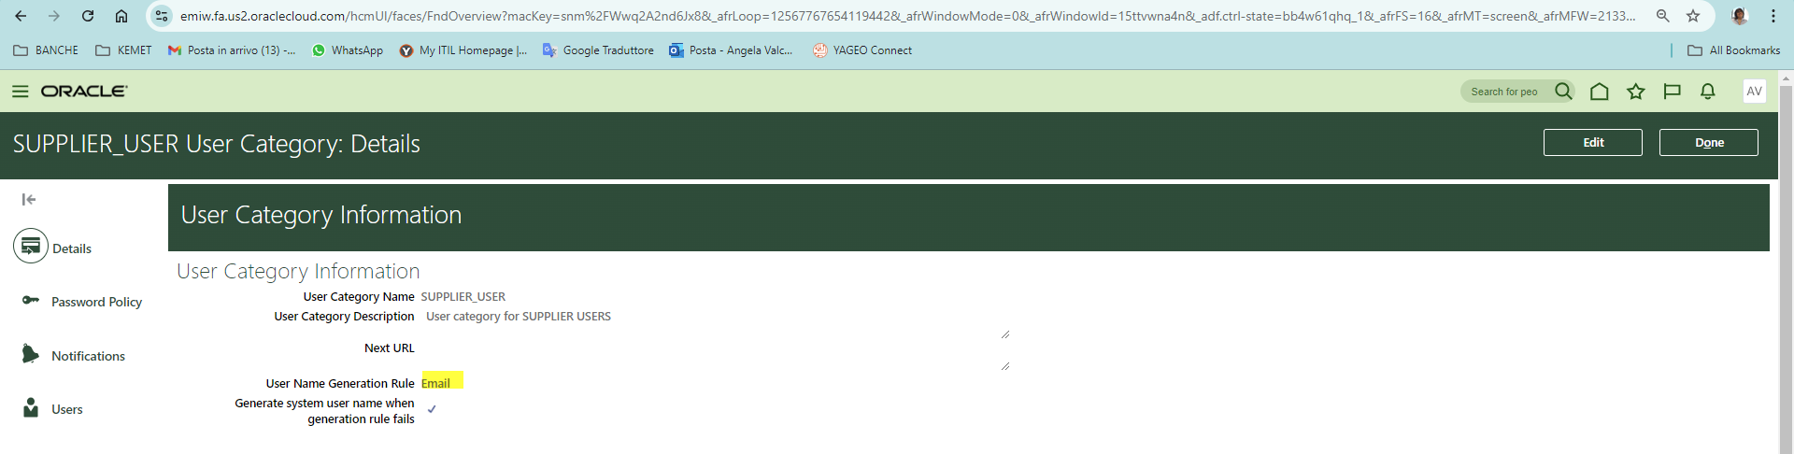Open YAGEO Connect bookmark
This screenshot has width=1794, height=454.
862,50
